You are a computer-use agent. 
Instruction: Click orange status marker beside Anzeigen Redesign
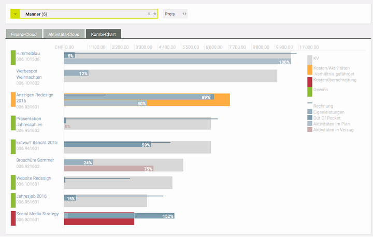point(13,99)
